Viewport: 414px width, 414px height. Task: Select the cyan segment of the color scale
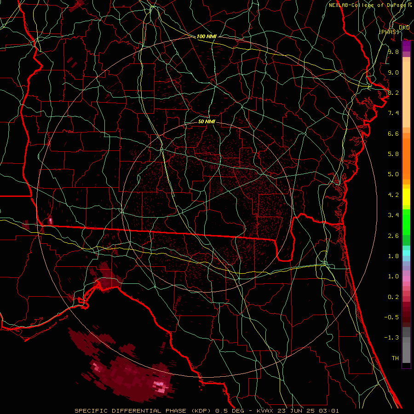[x=406, y=253]
